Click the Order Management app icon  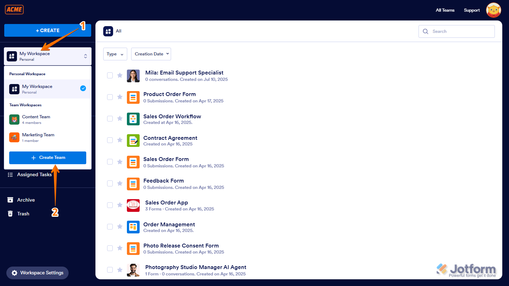click(133, 227)
